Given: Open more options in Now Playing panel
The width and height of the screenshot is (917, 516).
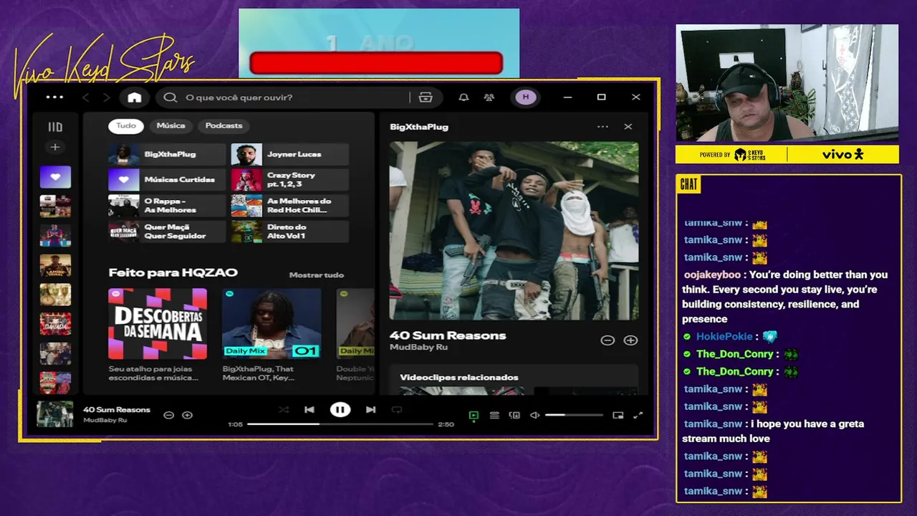Looking at the screenshot, I should tap(602, 127).
